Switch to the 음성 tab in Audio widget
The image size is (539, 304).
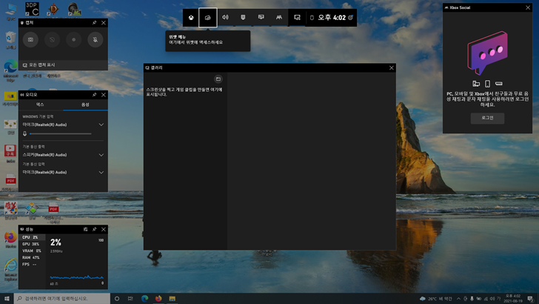[85, 105]
